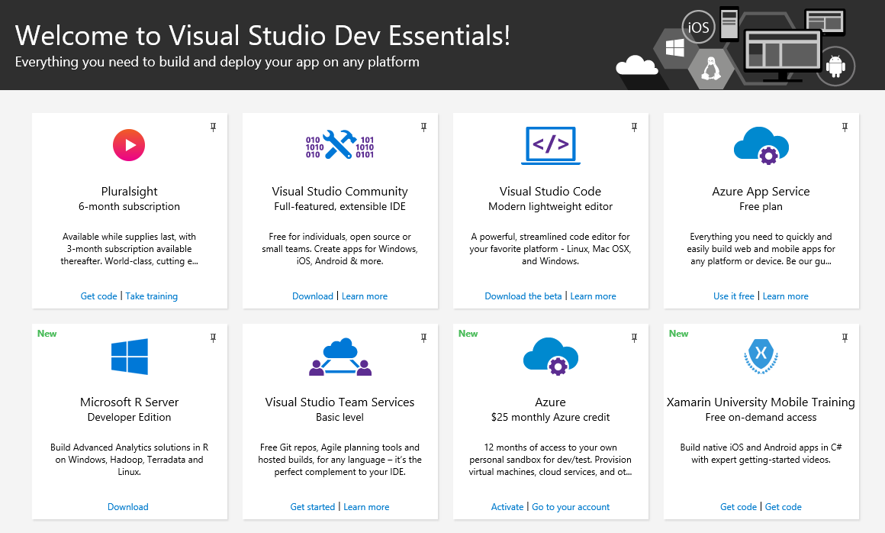
Task: Click the desktop monitor graphic in banner
Action: pyautogui.click(x=783, y=55)
